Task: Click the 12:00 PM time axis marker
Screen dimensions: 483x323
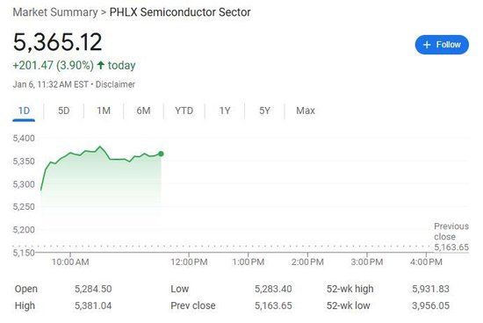Action: [189, 262]
